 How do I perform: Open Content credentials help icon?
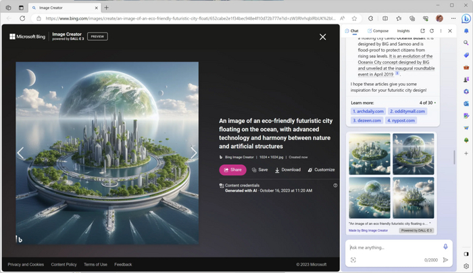(335, 185)
